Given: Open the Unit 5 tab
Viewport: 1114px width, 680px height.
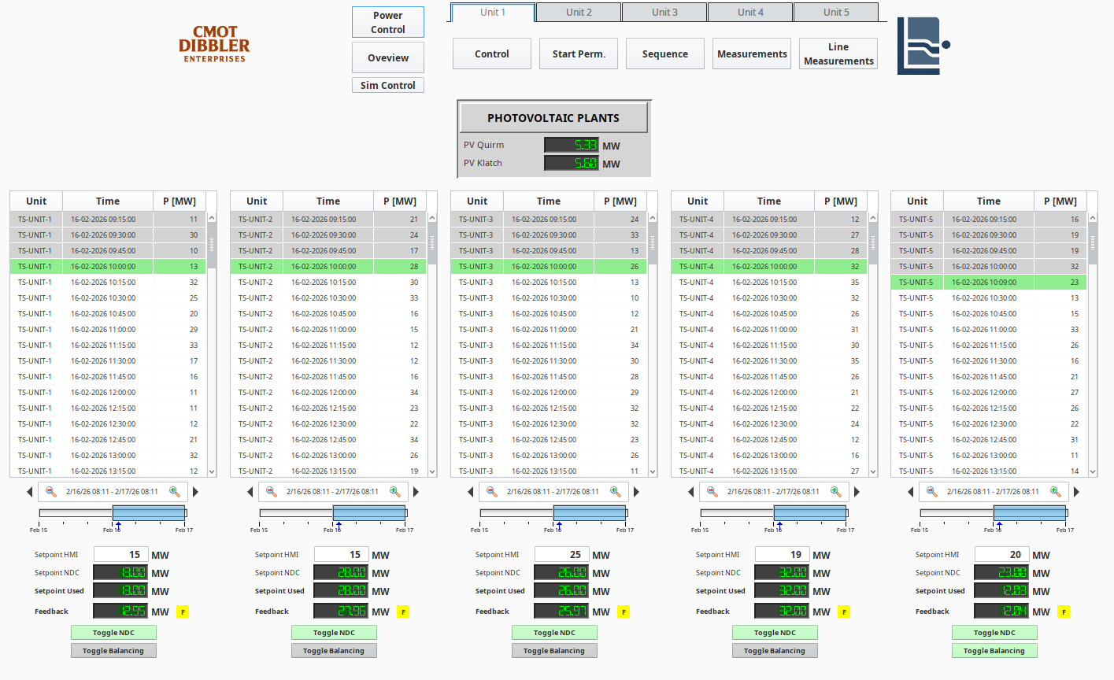Looking at the screenshot, I should (835, 13).
